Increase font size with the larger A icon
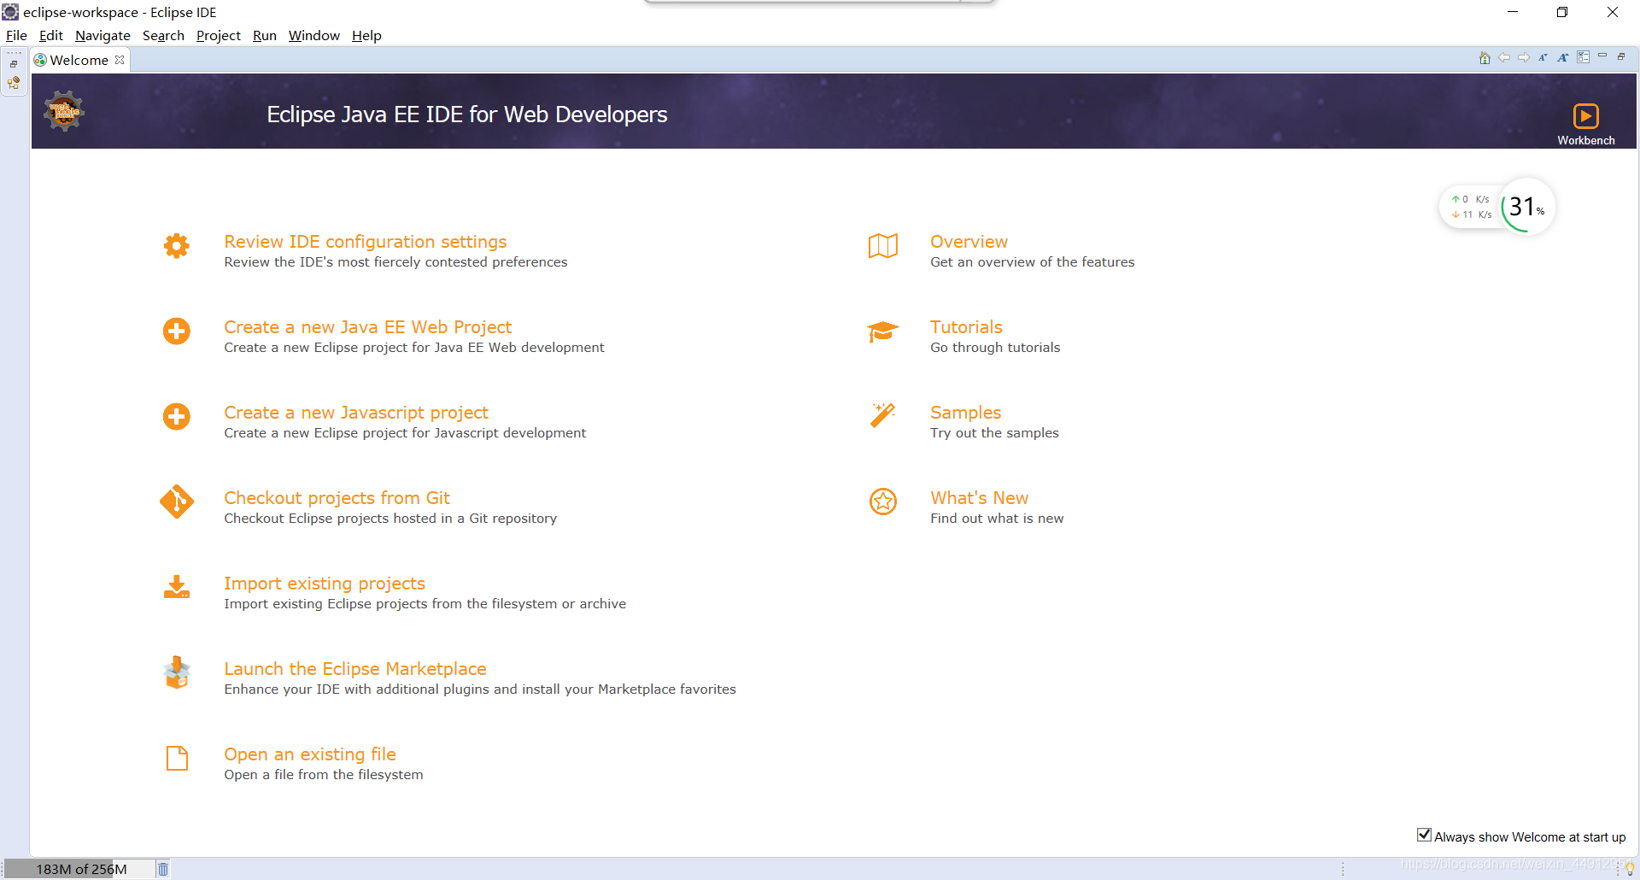1640x880 pixels. [x=1563, y=58]
